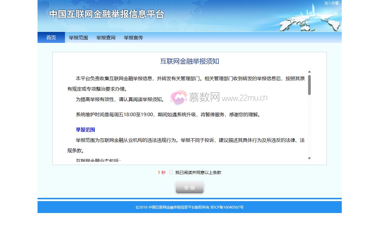The width and height of the screenshot is (379, 244).
Task: Click the platform logo title in the banner
Action: (106, 14)
